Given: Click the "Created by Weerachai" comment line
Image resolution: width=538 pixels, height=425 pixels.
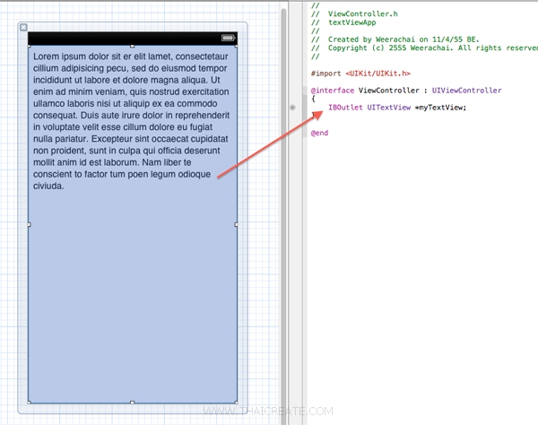Looking at the screenshot, I should (x=395, y=39).
